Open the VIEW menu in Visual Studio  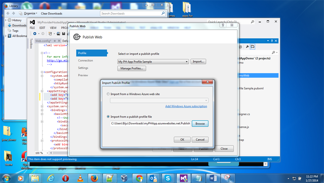[53, 28]
